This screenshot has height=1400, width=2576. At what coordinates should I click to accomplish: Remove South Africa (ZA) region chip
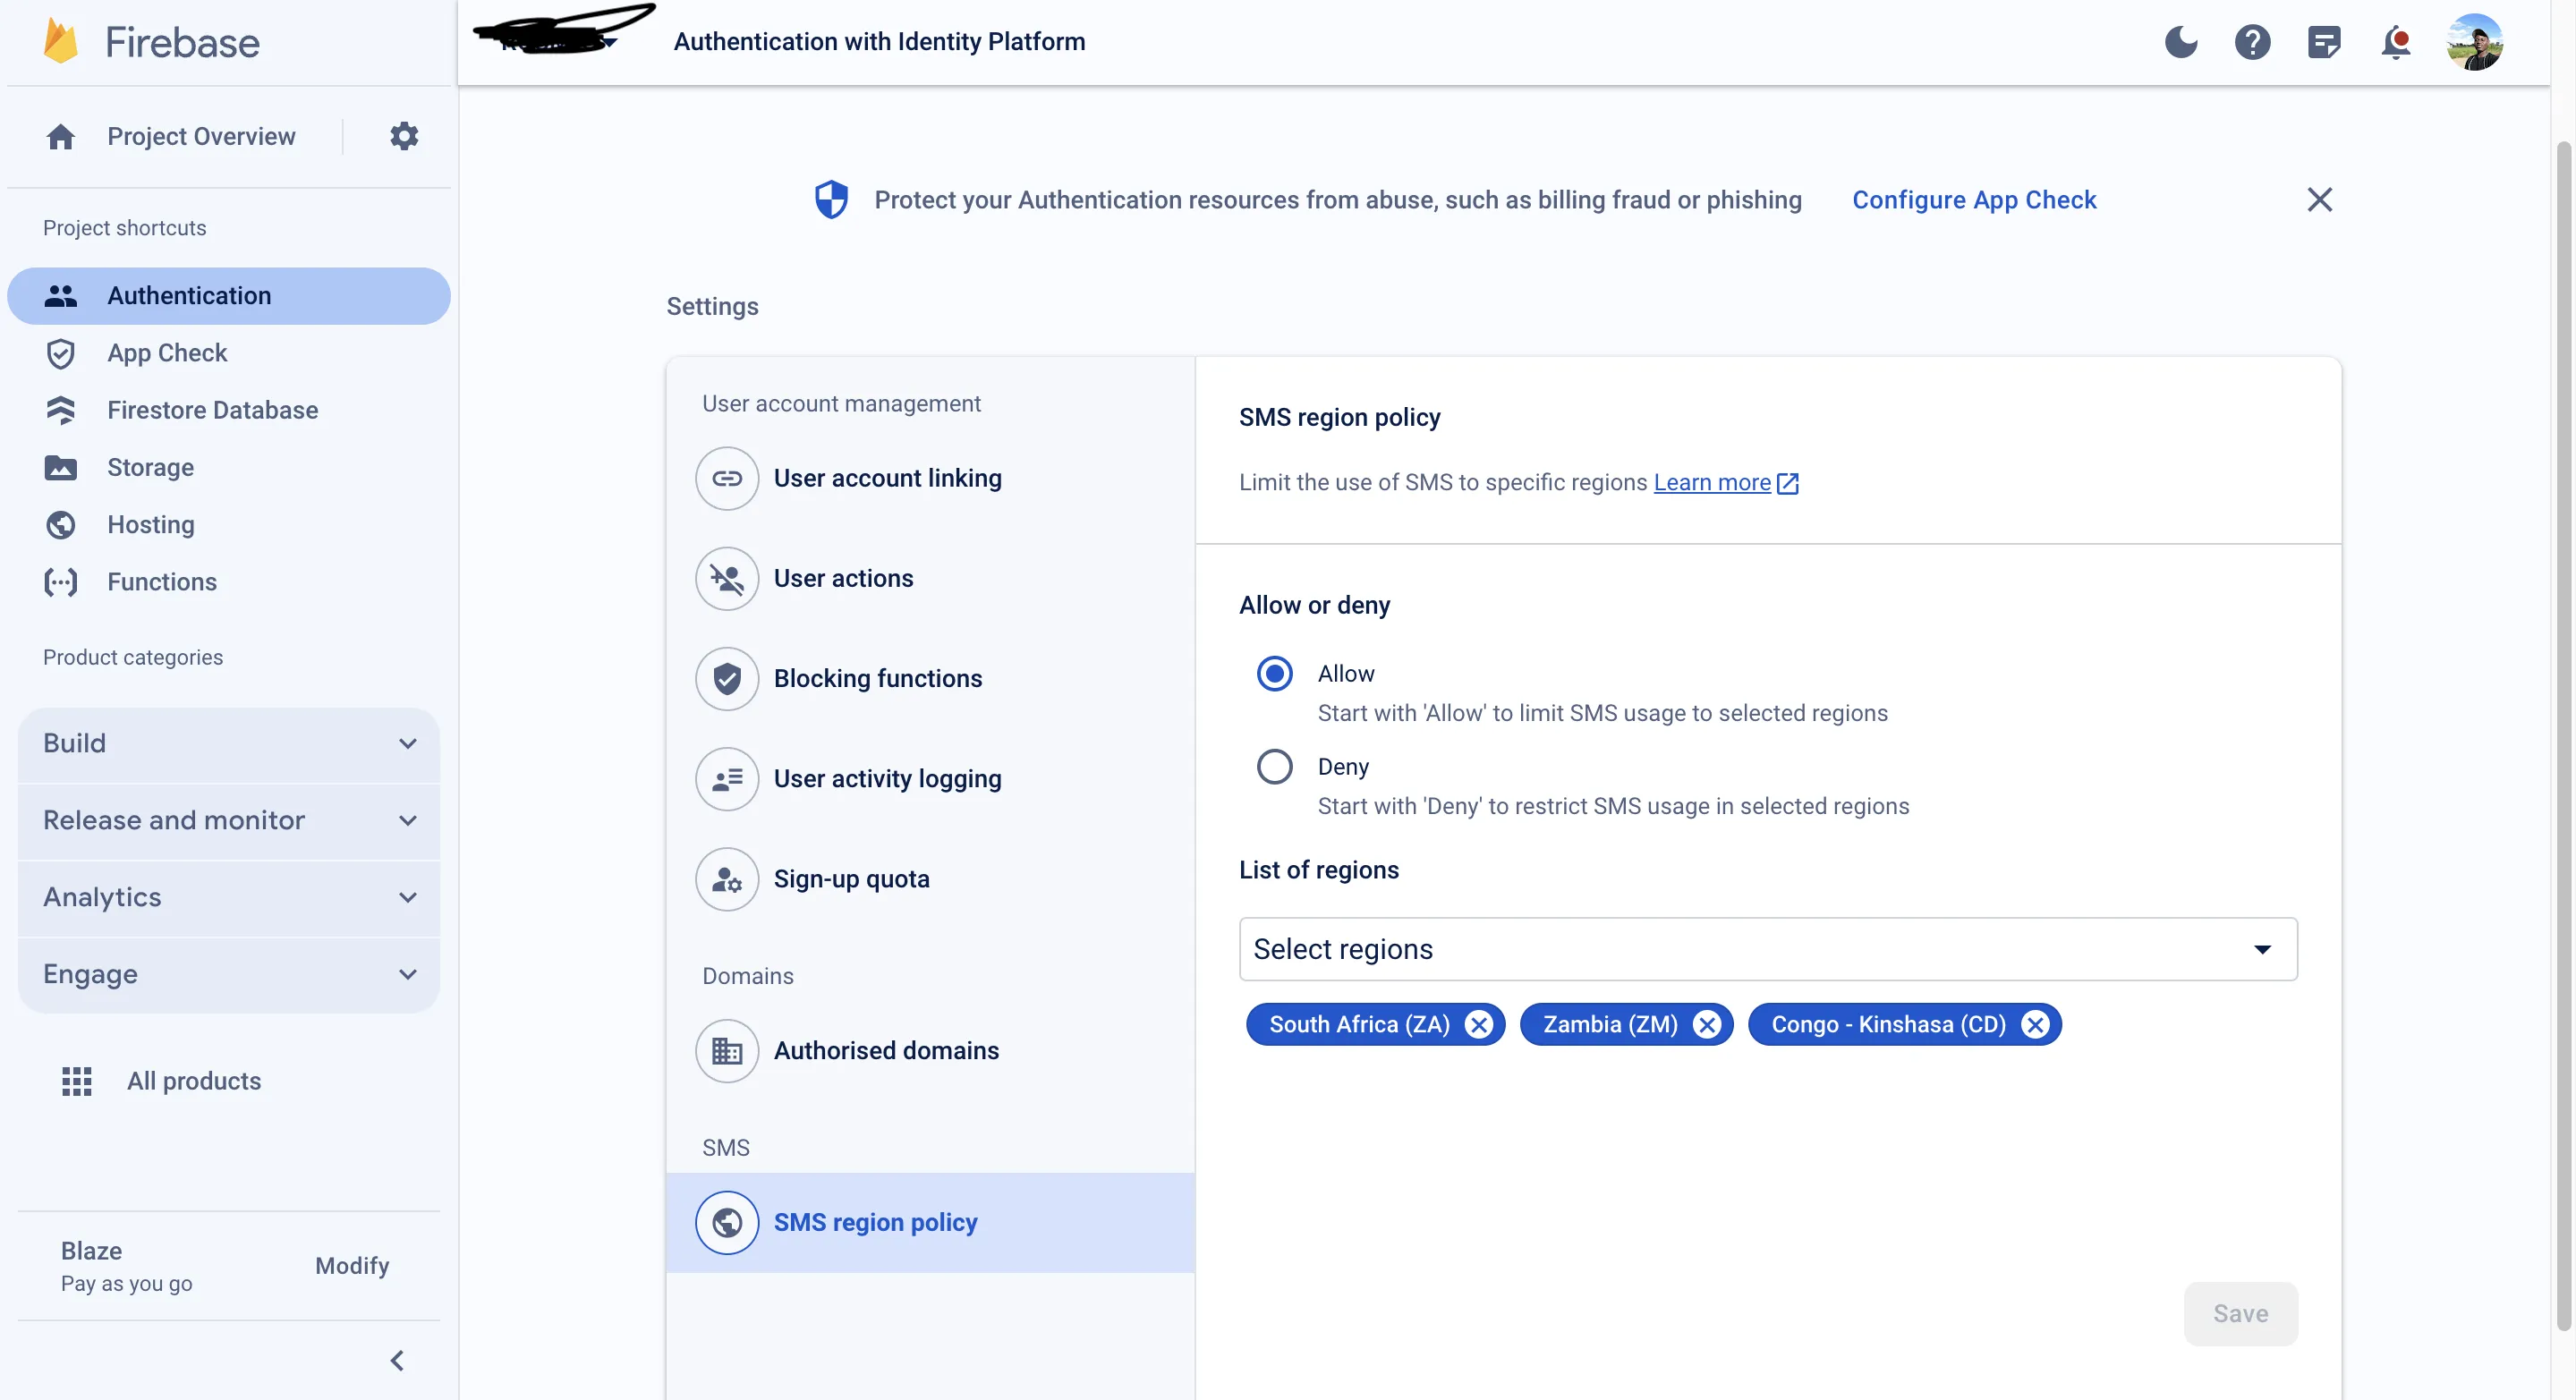[1478, 1024]
